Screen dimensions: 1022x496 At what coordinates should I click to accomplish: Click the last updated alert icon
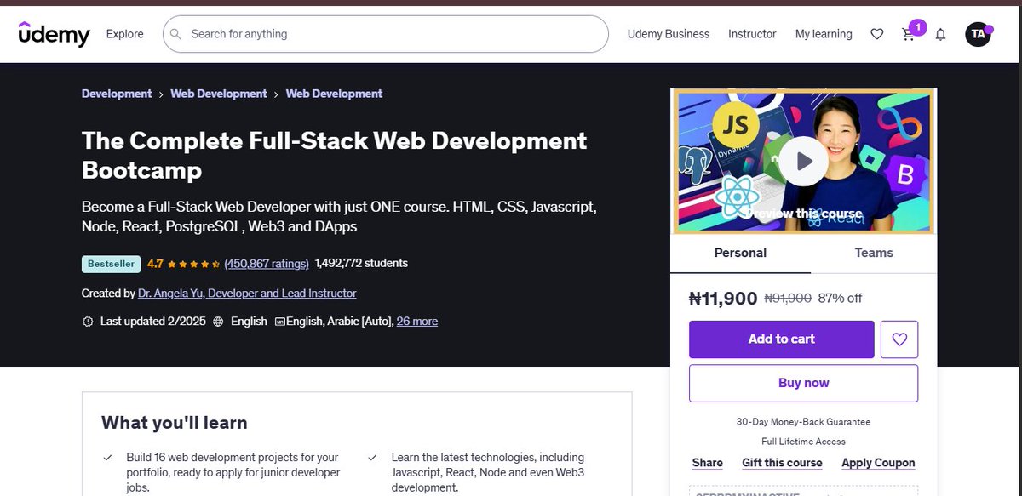click(x=88, y=322)
